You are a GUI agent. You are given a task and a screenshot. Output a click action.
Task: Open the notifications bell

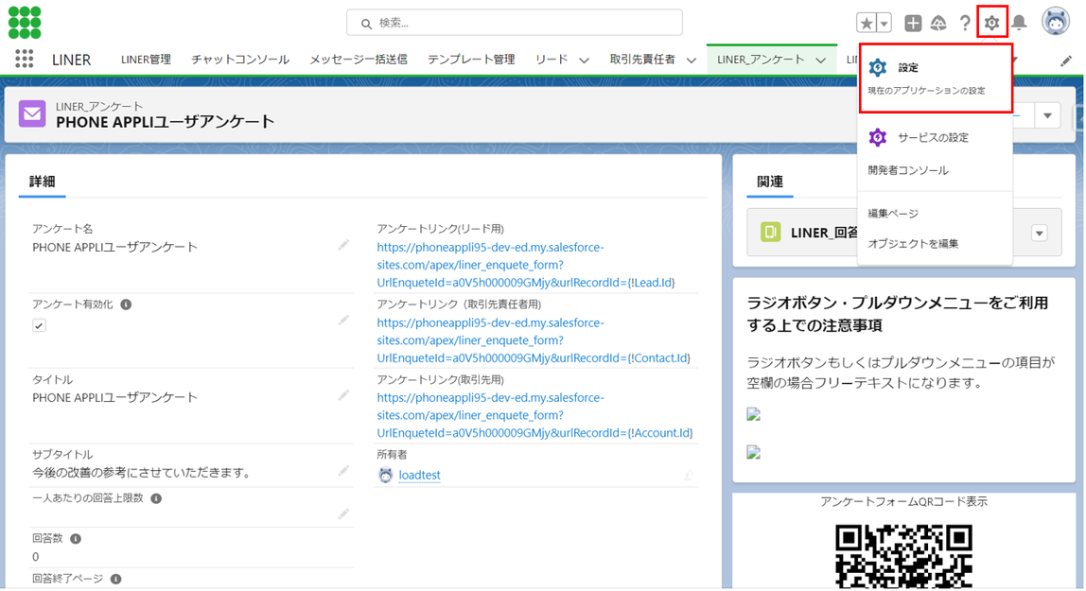tap(1019, 23)
